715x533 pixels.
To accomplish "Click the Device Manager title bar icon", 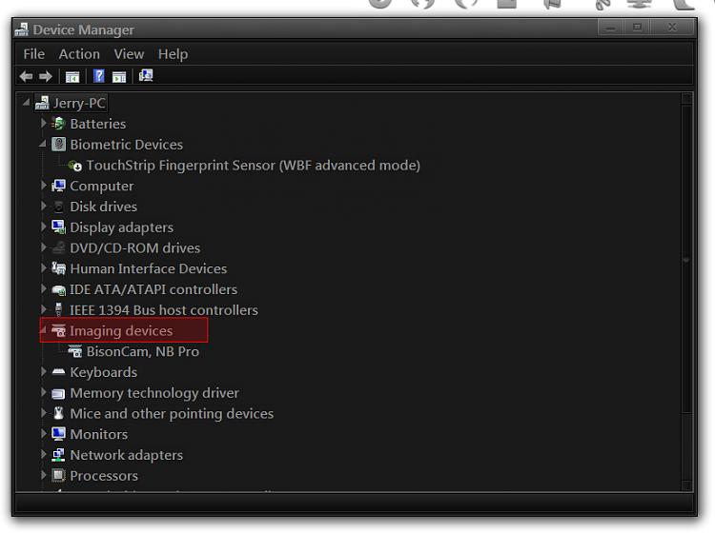I will click(21, 30).
